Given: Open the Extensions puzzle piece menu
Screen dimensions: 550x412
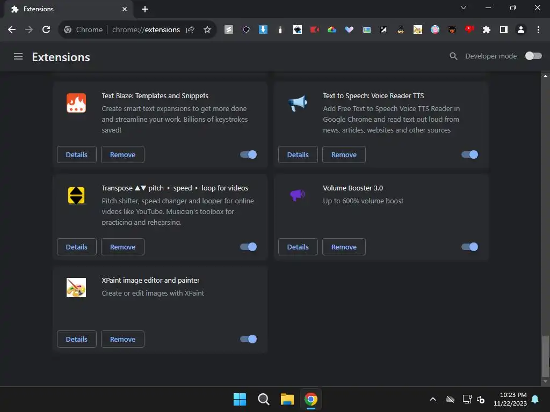Looking at the screenshot, I should (486, 30).
